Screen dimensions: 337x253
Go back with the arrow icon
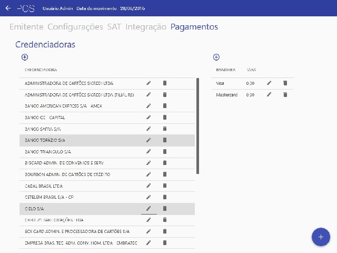point(8,8)
